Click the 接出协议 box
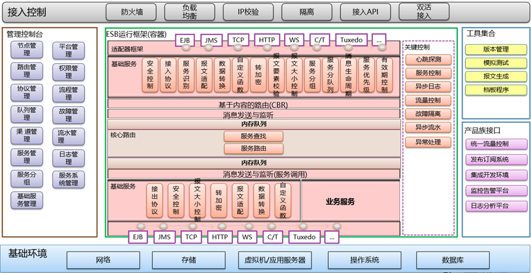531x273 pixels. (154, 201)
